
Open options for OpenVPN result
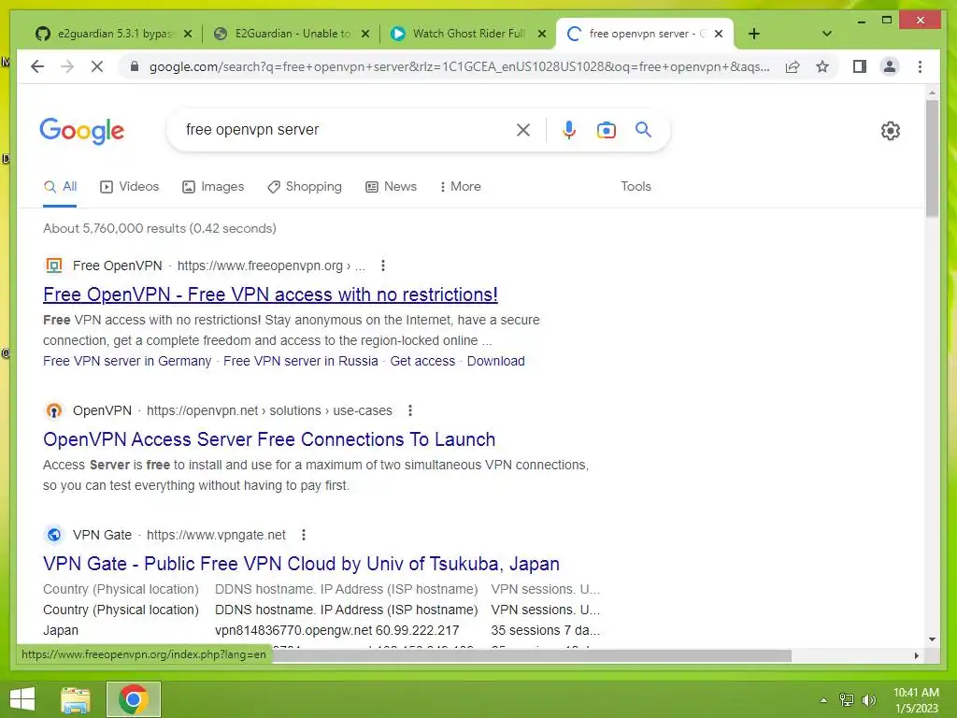pyautogui.click(x=410, y=410)
